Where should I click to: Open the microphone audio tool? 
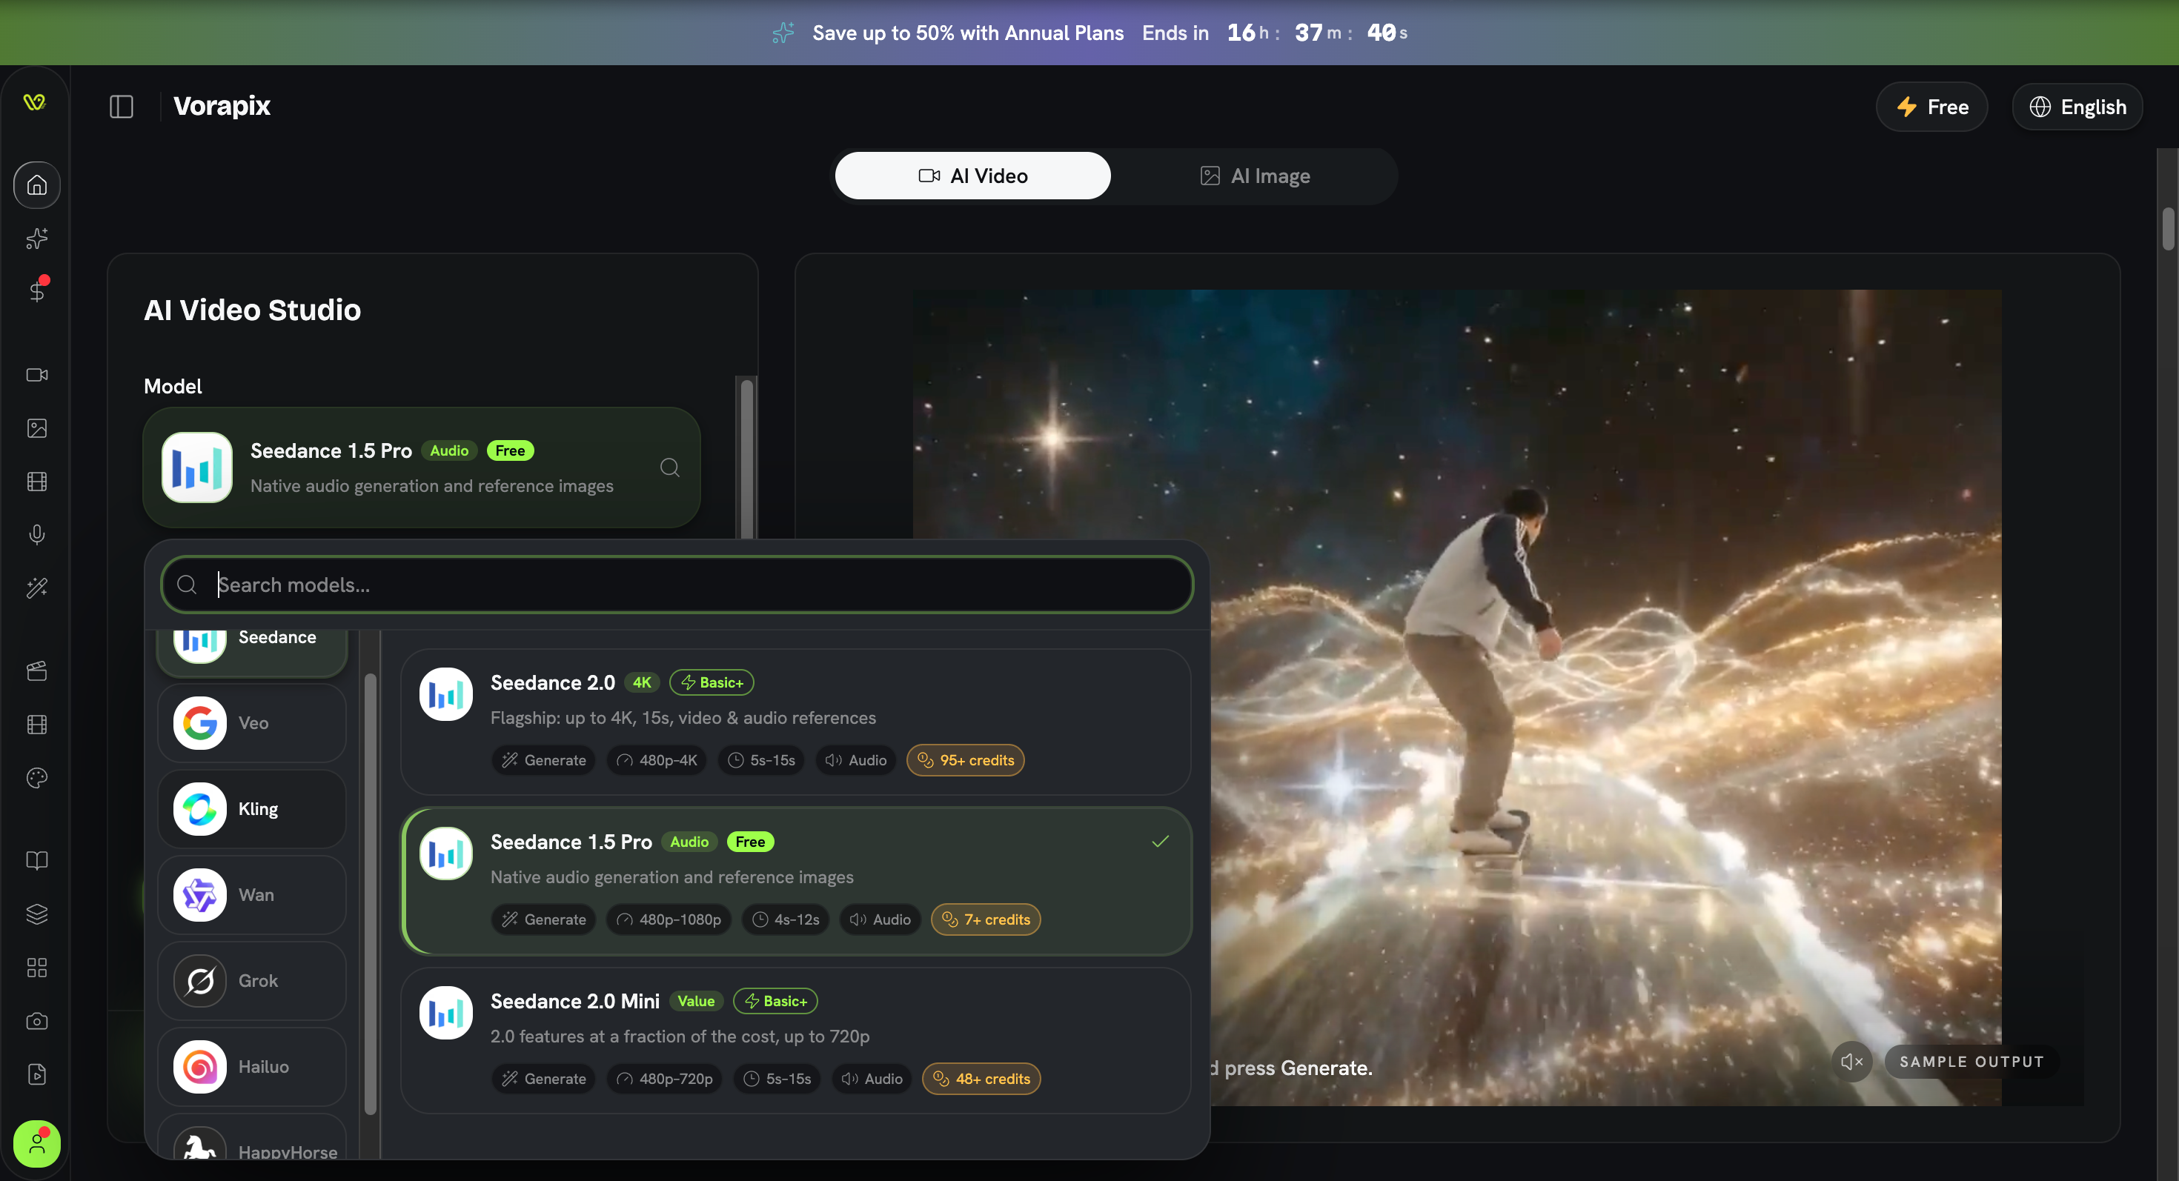(36, 534)
